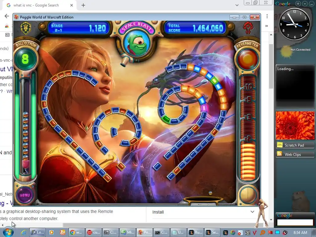Click the purple peg on the right arc
This screenshot has height=237, width=316.
coord(204,108)
